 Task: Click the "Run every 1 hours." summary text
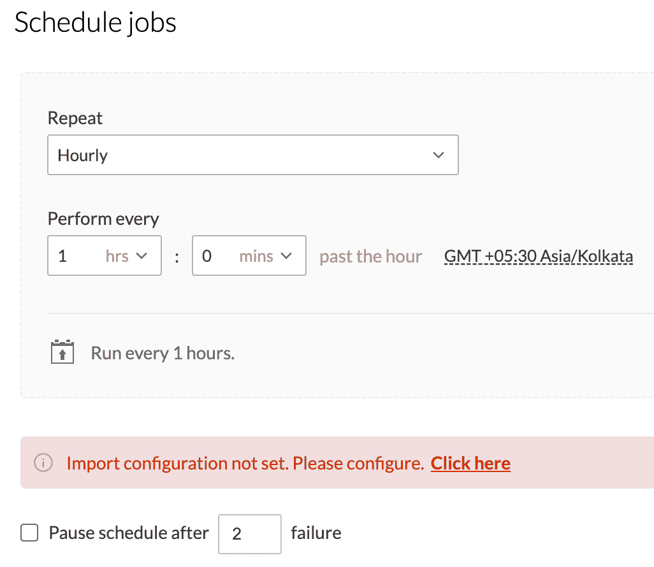coord(163,353)
